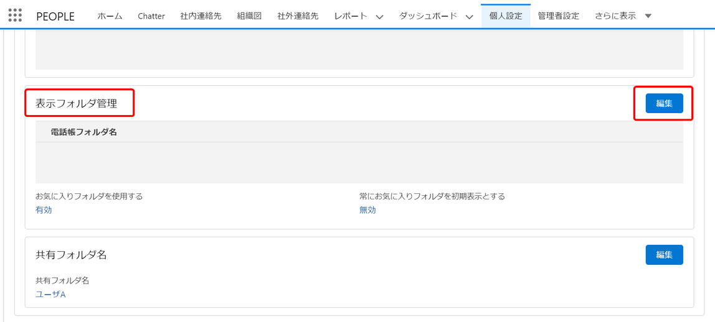Screen dimensions: 715x322
Task: Click the お気に入りフォルダを使用する label
Action: point(90,196)
